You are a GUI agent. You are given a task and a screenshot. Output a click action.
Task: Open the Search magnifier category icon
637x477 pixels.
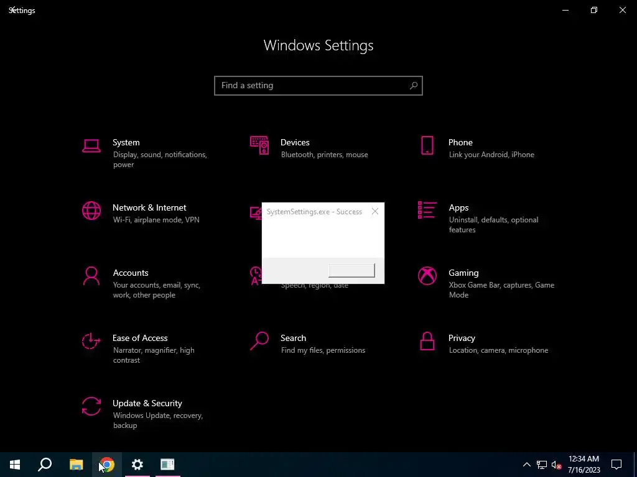tap(259, 341)
